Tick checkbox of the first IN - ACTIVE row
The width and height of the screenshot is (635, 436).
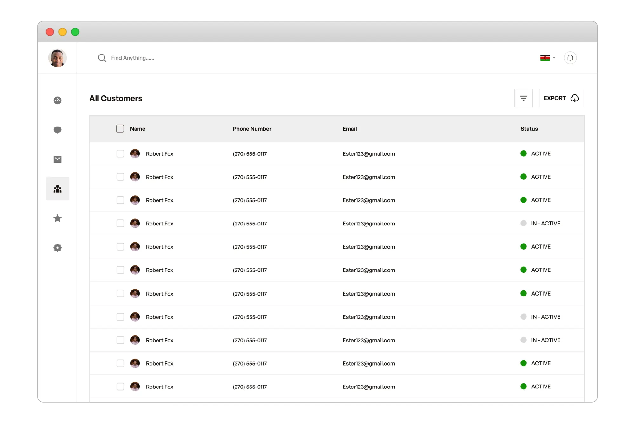pos(120,223)
